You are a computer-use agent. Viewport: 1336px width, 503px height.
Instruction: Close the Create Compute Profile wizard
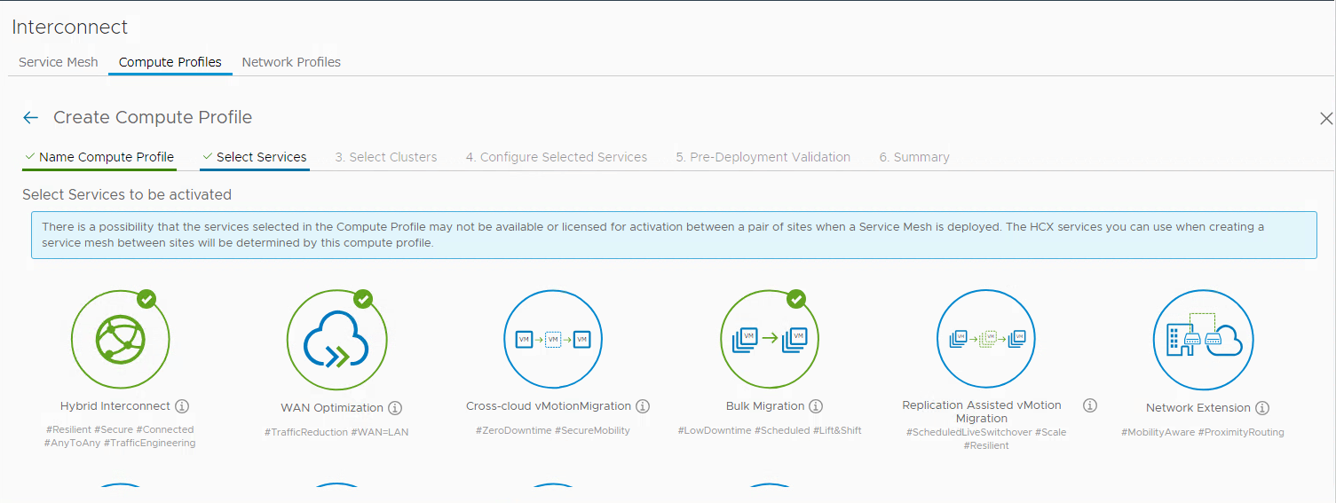tap(1326, 118)
